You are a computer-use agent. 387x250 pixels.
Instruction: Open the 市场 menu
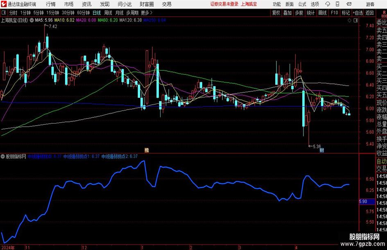coord(69,4)
